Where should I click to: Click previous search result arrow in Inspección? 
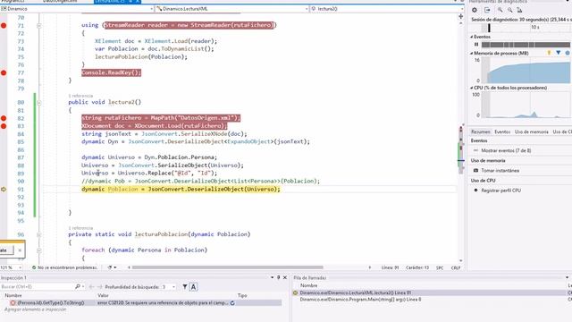[91, 287]
